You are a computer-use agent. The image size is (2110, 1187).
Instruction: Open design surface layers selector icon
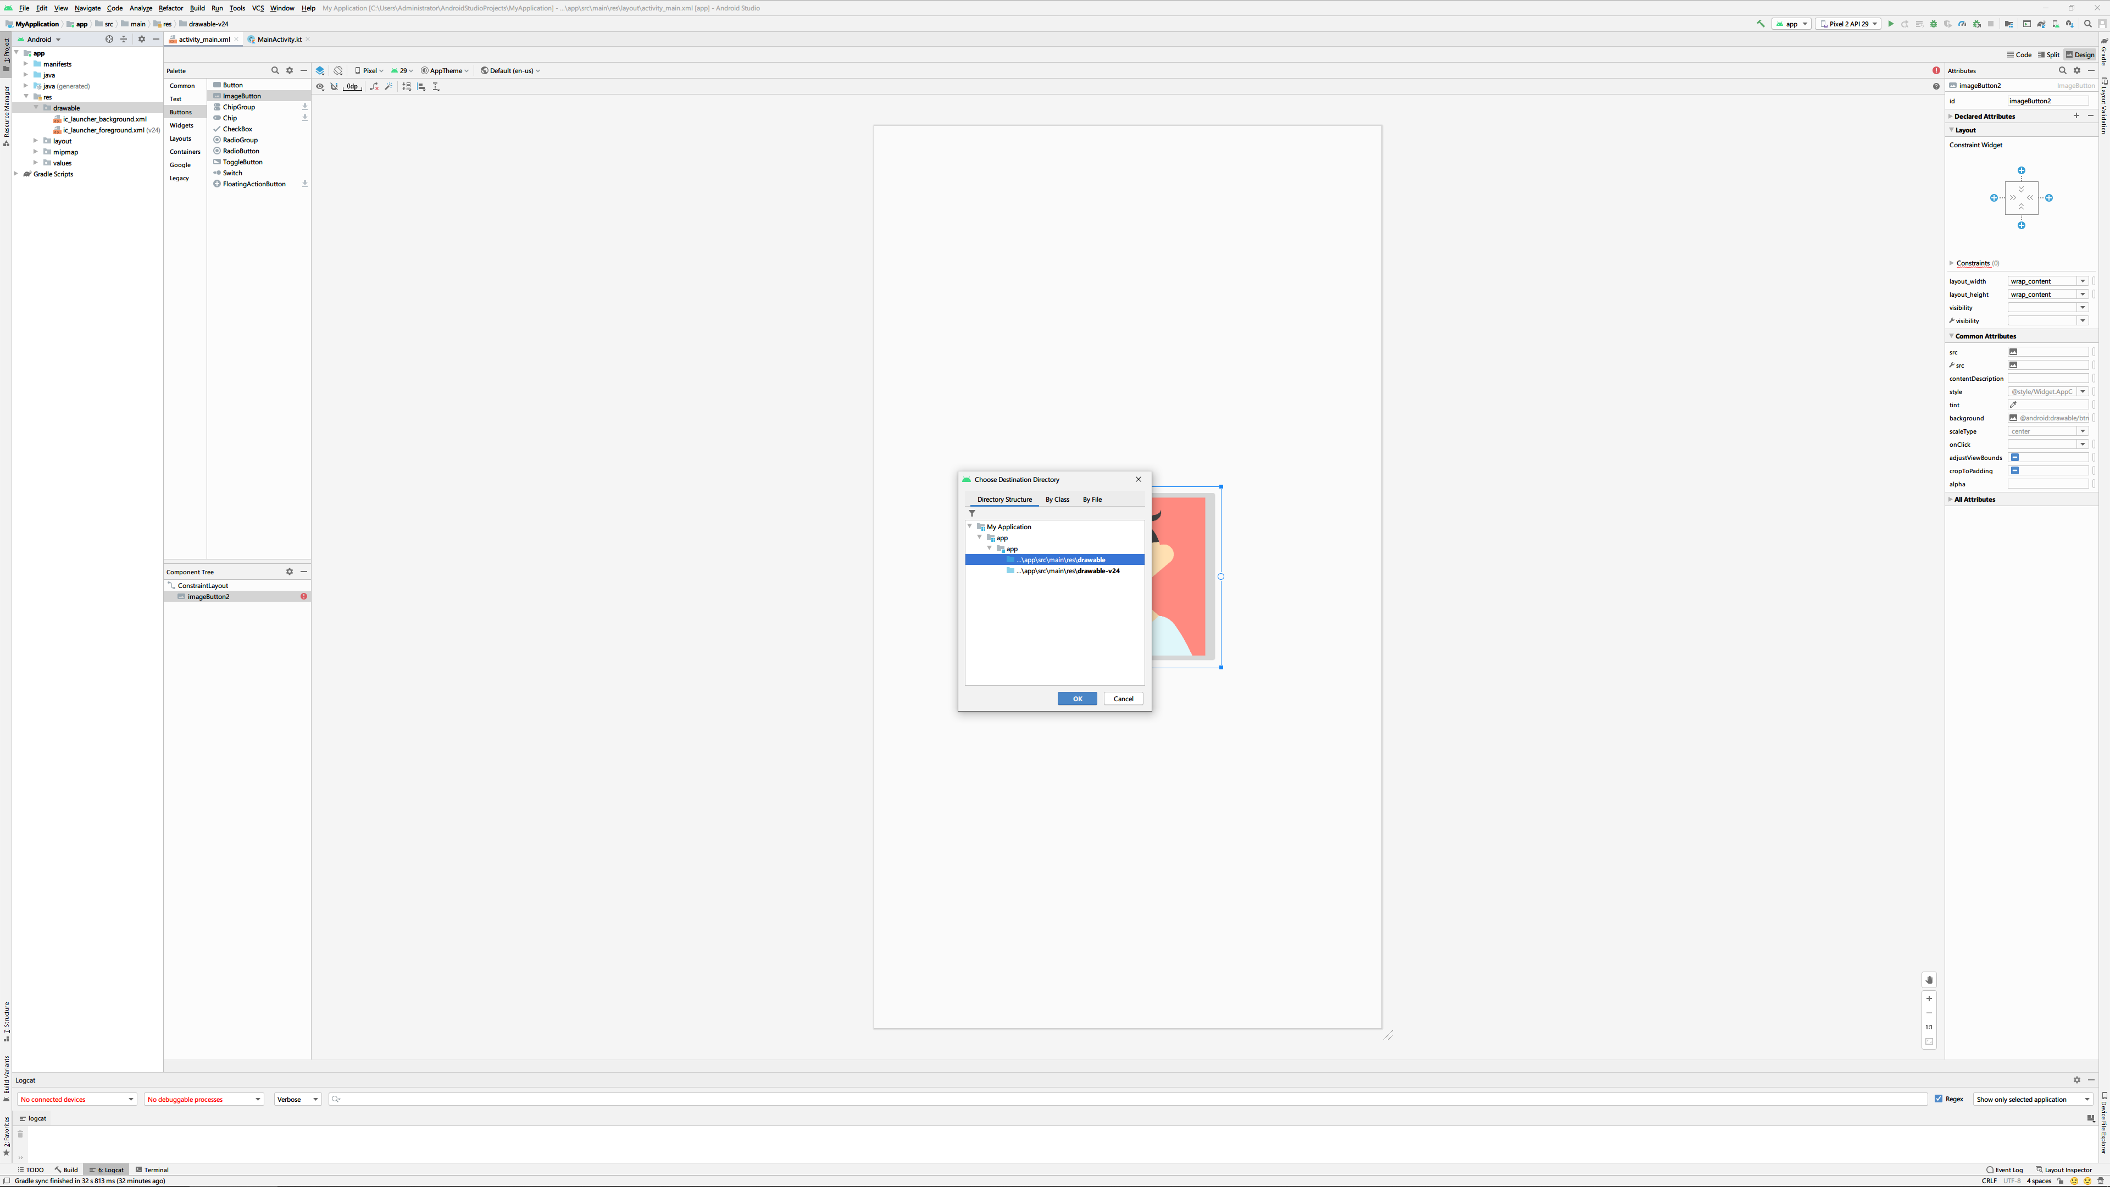pos(320,70)
